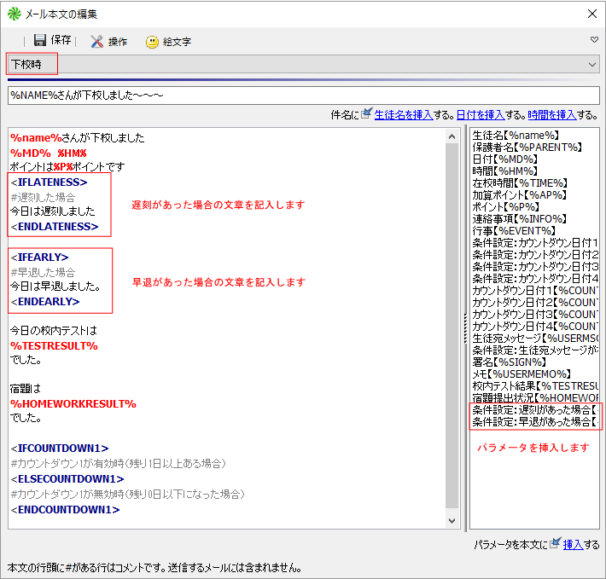Viewport: 606px width, 579px height.
Task: Select 生徒宛メッセージ【%USERMS parameter
Action: (535, 339)
